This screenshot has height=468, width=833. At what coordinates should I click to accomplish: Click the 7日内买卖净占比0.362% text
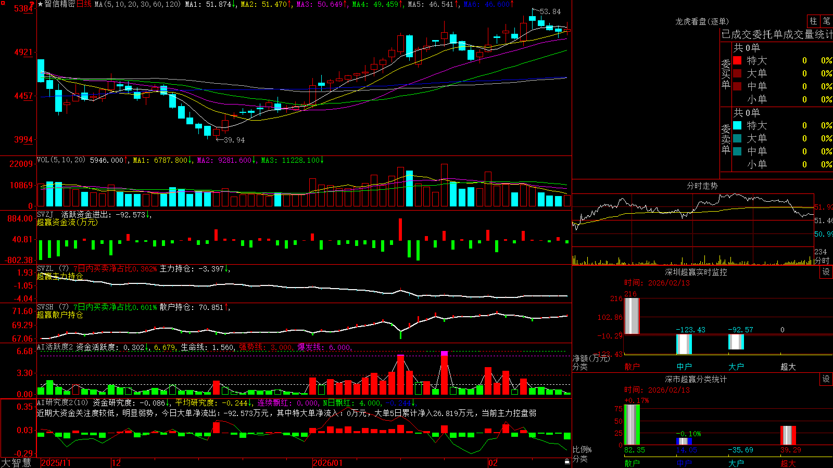click(x=115, y=269)
